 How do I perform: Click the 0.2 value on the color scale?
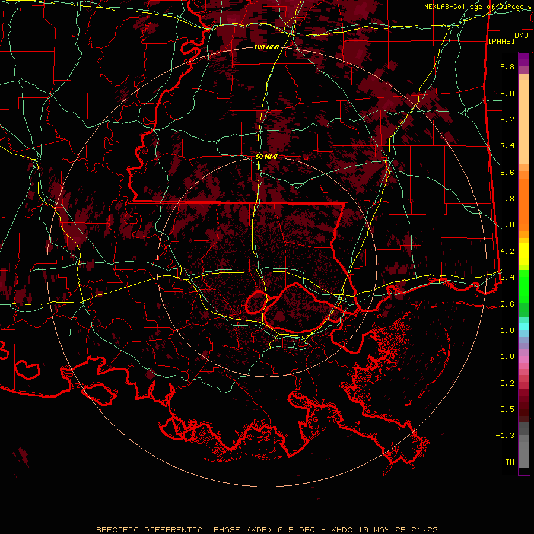coord(507,383)
